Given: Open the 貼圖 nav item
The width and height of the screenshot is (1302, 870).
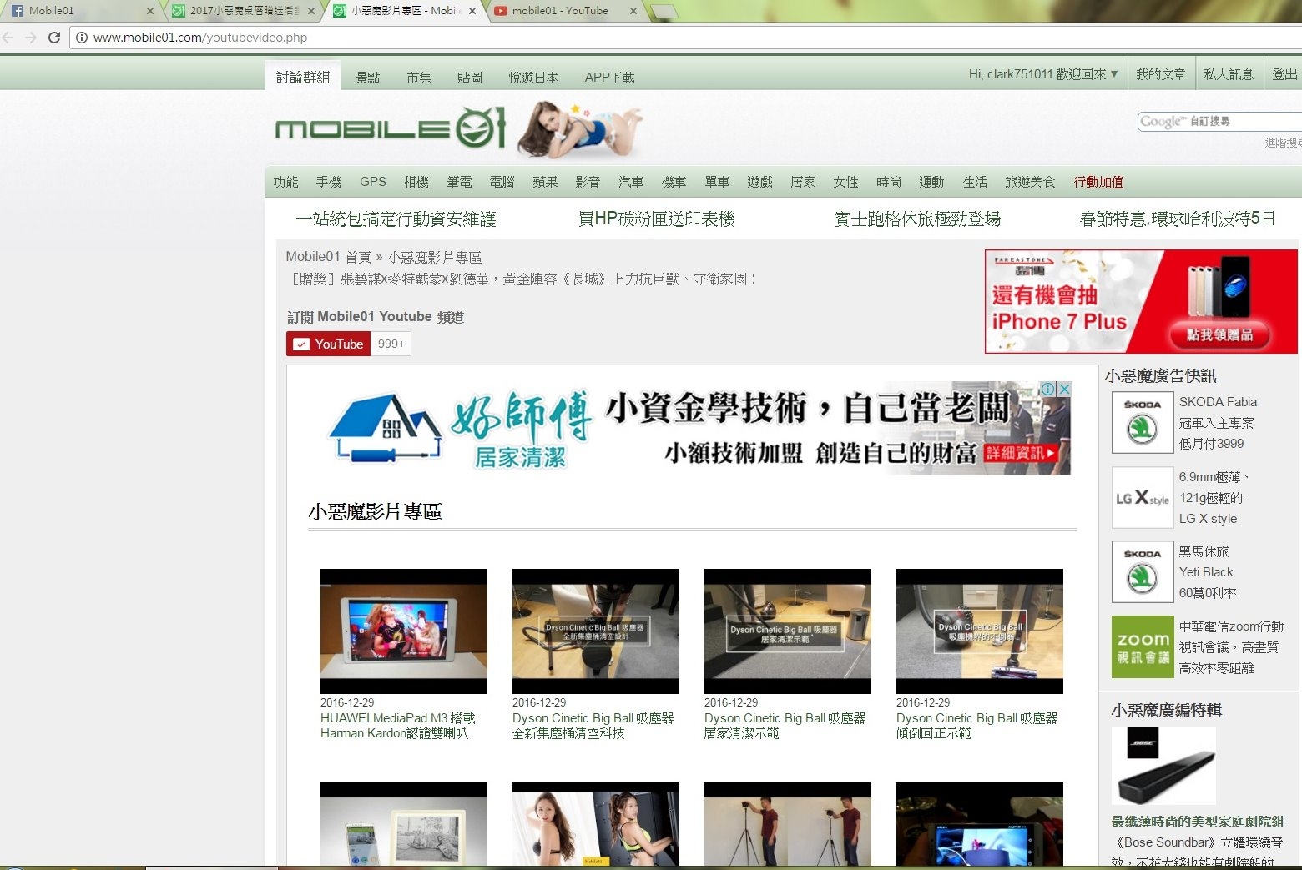Looking at the screenshot, I should pyautogui.click(x=470, y=78).
